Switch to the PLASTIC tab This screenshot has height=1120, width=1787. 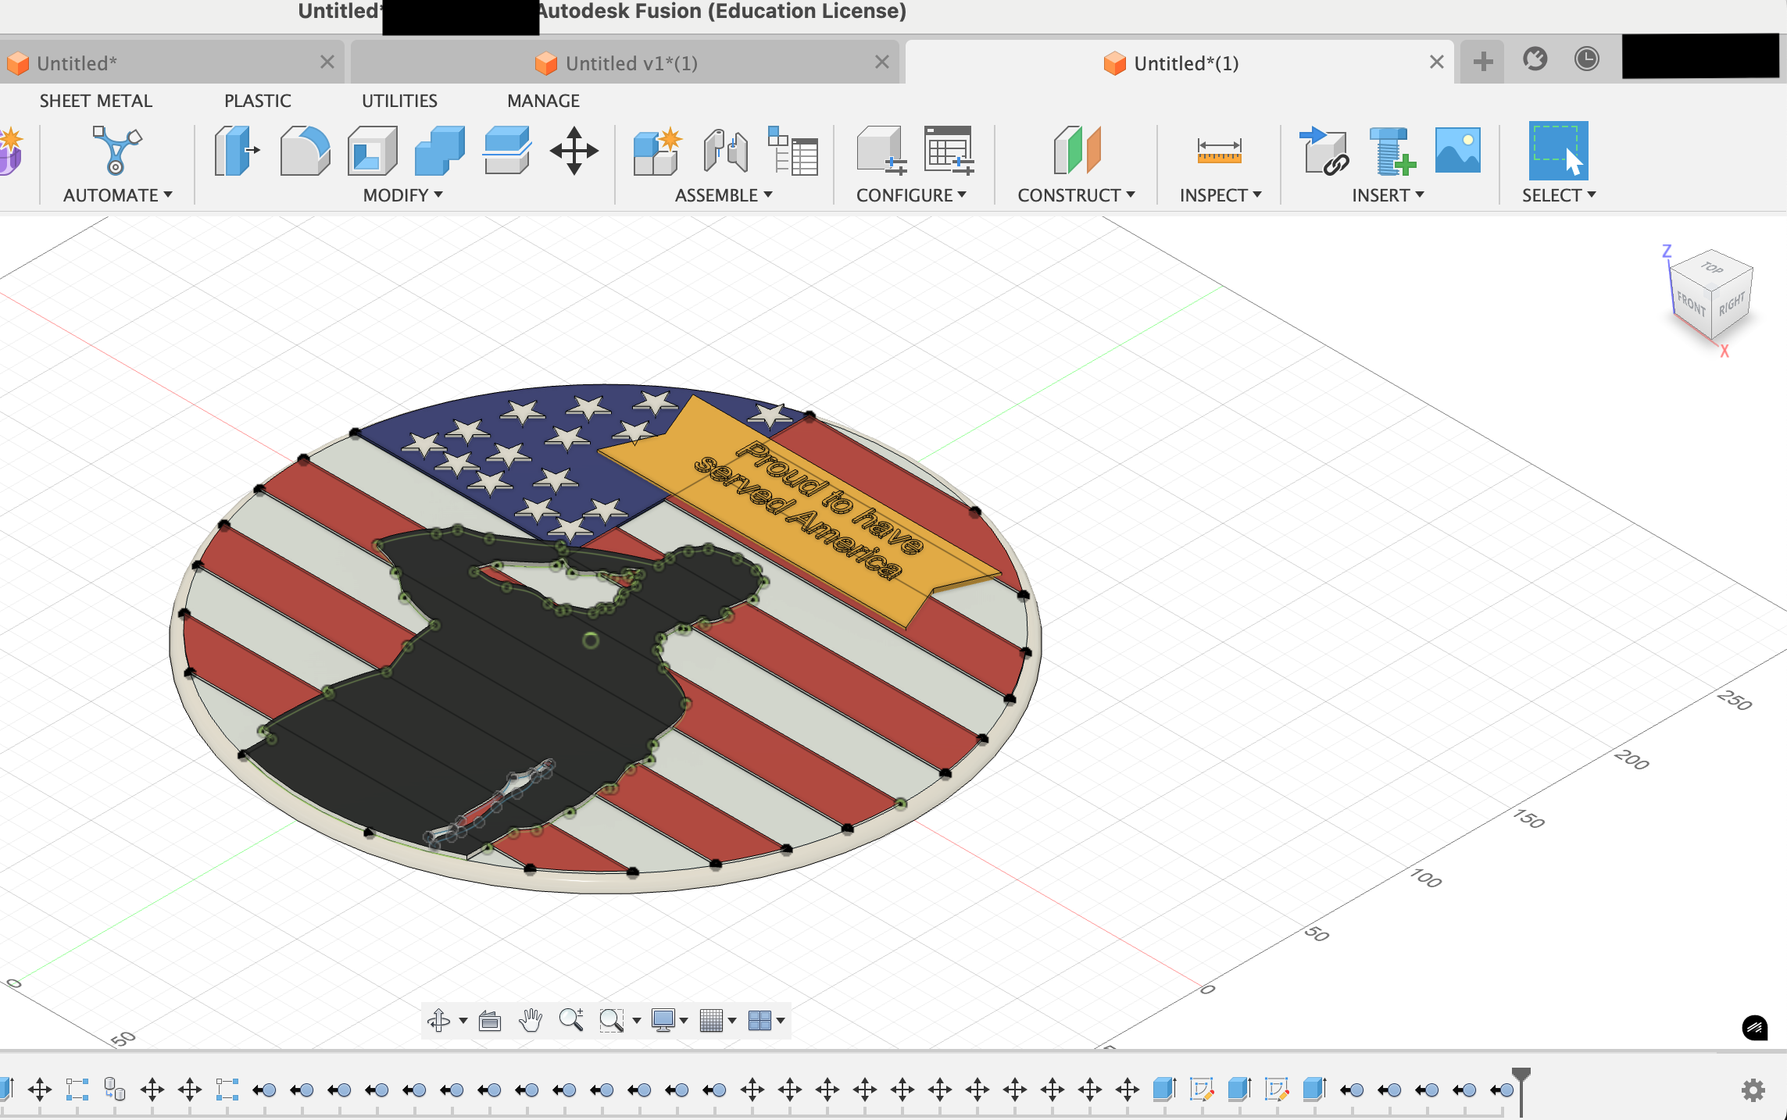coord(258,101)
